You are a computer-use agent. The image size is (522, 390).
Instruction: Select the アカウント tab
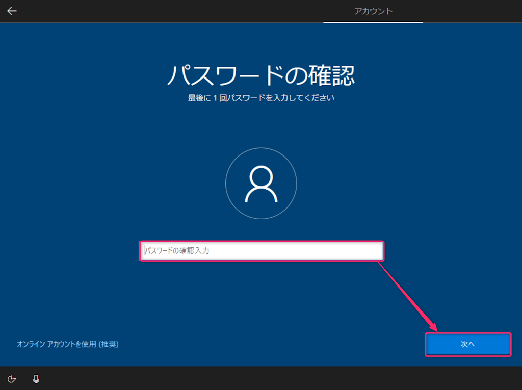click(x=373, y=11)
